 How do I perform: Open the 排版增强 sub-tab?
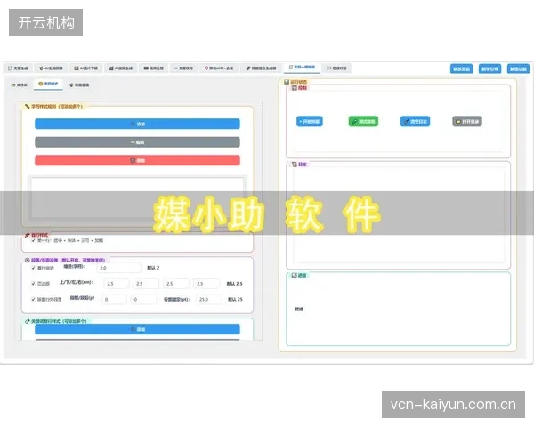click(x=79, y=85)
